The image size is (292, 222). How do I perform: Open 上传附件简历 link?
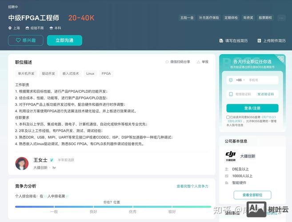pos(274,41)
